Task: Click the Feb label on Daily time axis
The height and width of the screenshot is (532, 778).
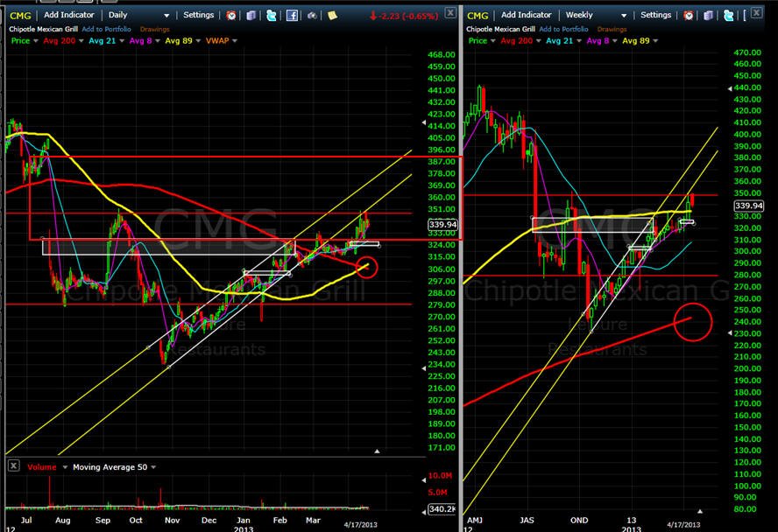Action: (279, 520)
